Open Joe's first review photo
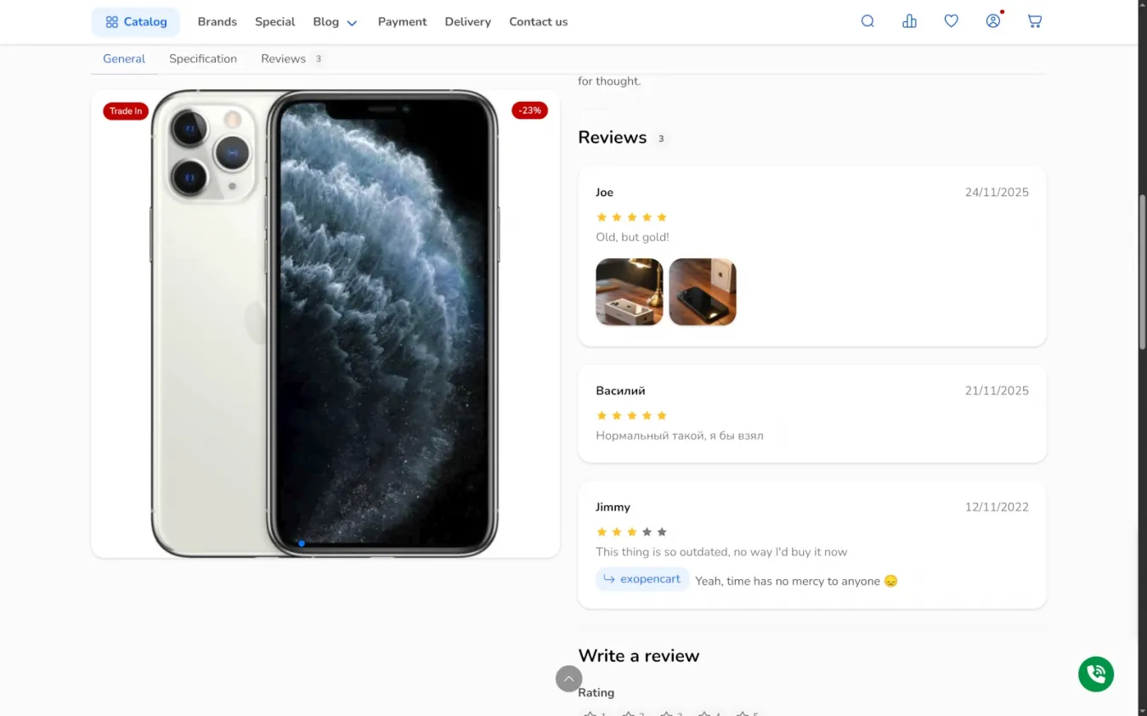 click(x=630, y=292)
